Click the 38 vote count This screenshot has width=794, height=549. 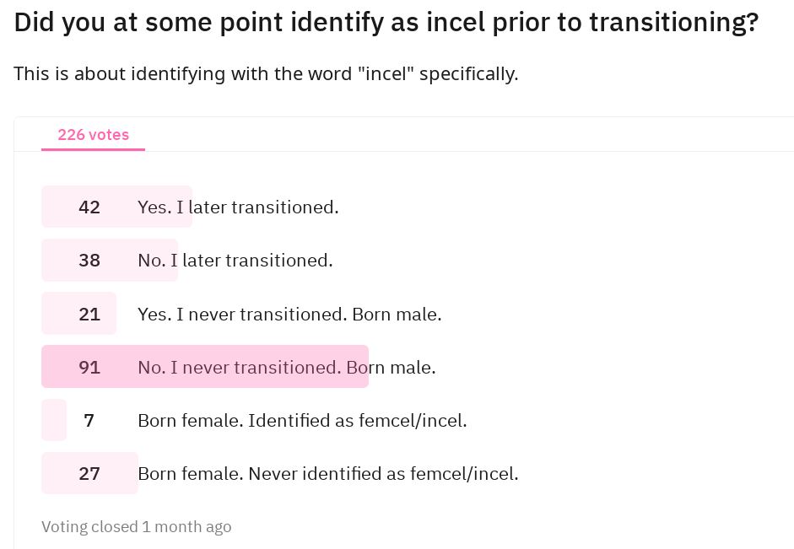tap(89, 260)
